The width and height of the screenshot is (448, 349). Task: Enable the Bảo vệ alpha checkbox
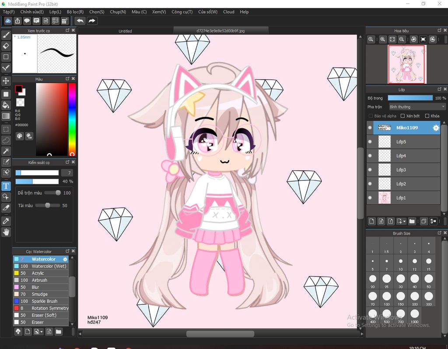click(371, 116)
